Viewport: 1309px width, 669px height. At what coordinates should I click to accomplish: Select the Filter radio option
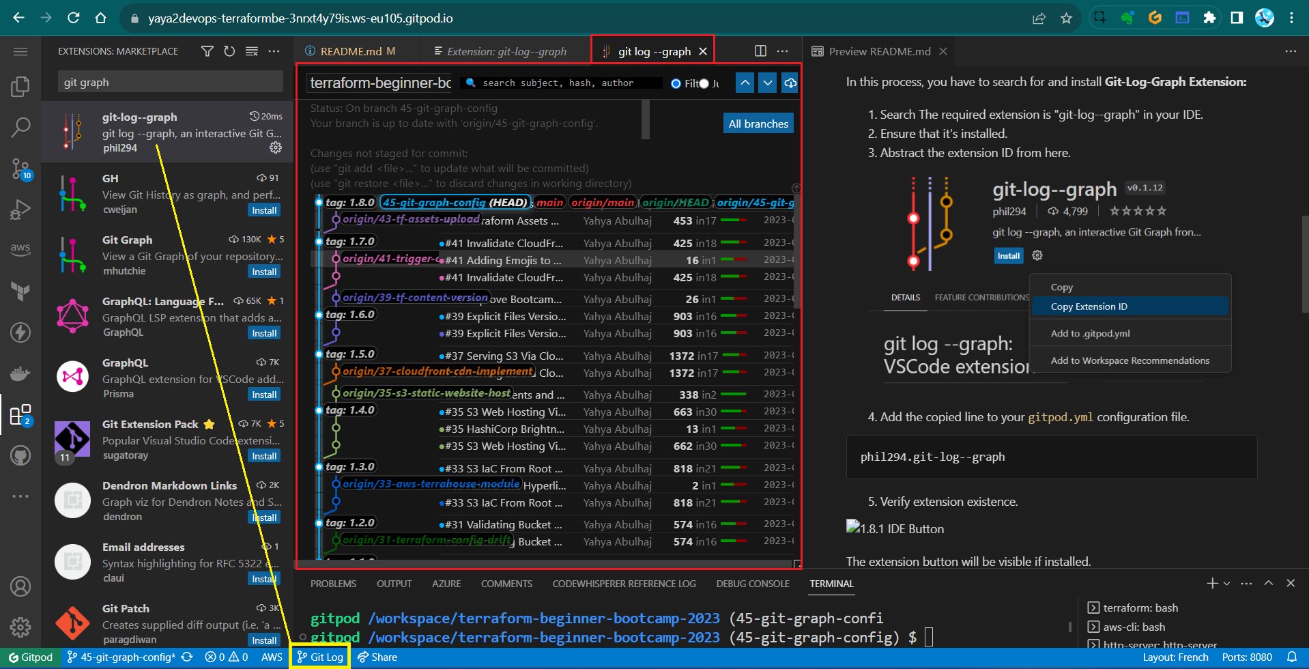(x=676, y=83)
